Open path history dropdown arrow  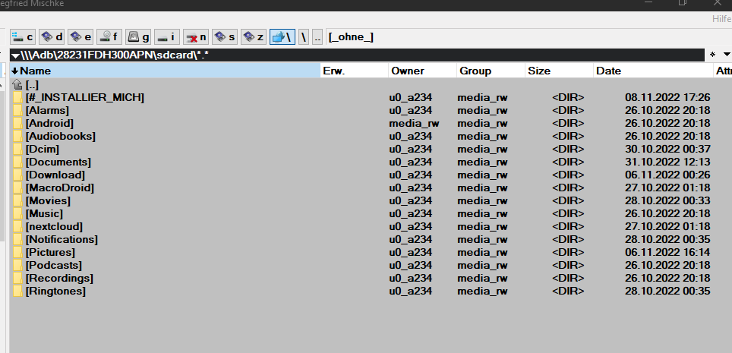(x=15, y=55)
